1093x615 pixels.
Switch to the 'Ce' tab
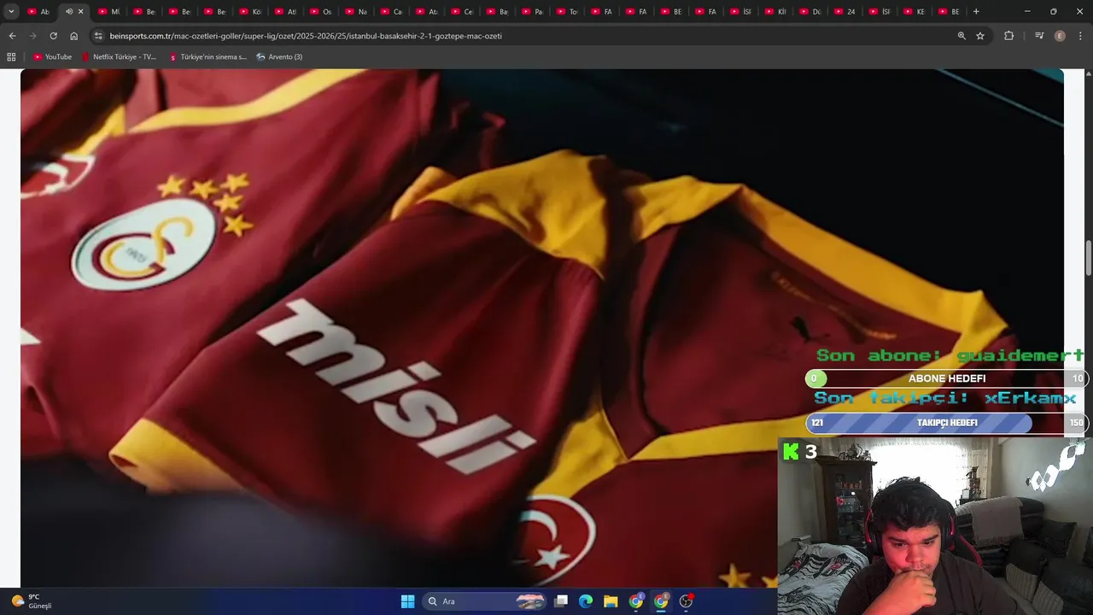[460, 11]
